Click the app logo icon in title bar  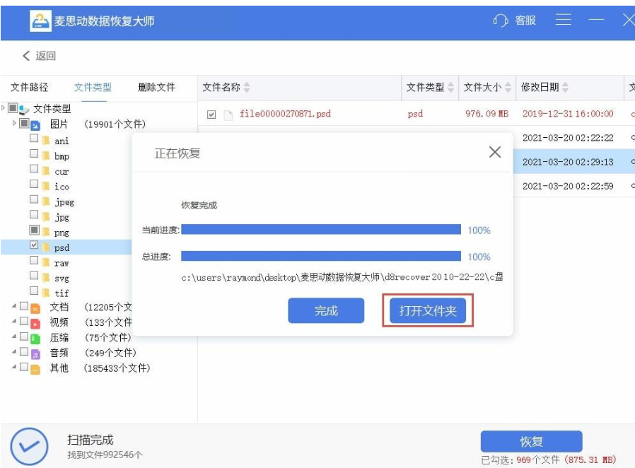[x=40, y=21]
